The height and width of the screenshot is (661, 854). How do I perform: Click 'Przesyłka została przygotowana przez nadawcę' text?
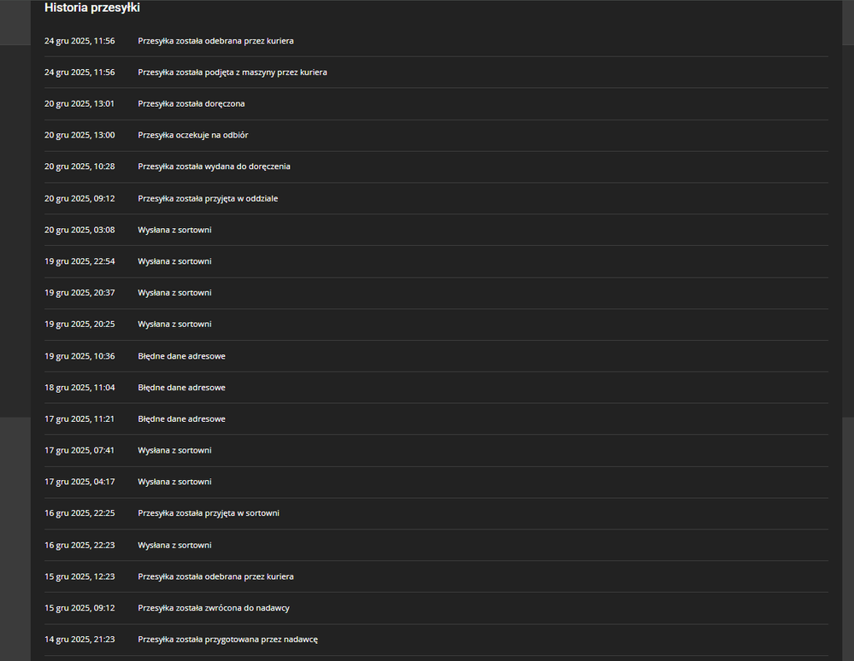227,640
